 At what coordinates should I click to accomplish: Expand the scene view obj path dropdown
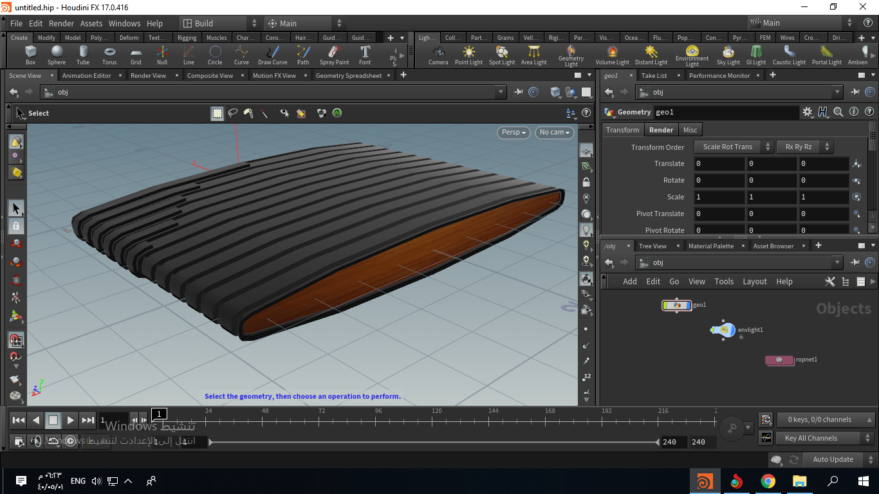pyautogui.click(x=501, y=92)
